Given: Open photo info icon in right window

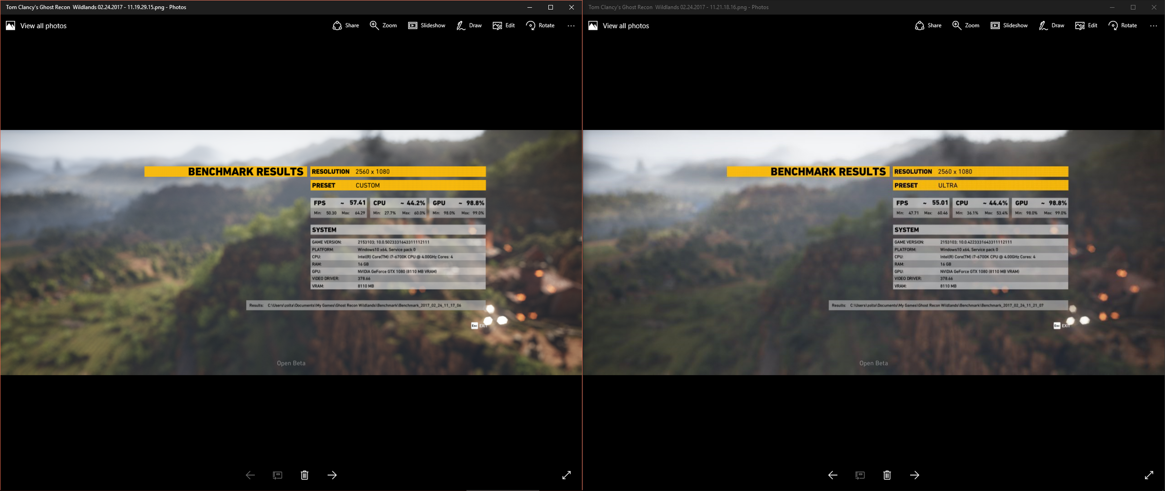Looking at the screenshot, I should click(860, 475).
